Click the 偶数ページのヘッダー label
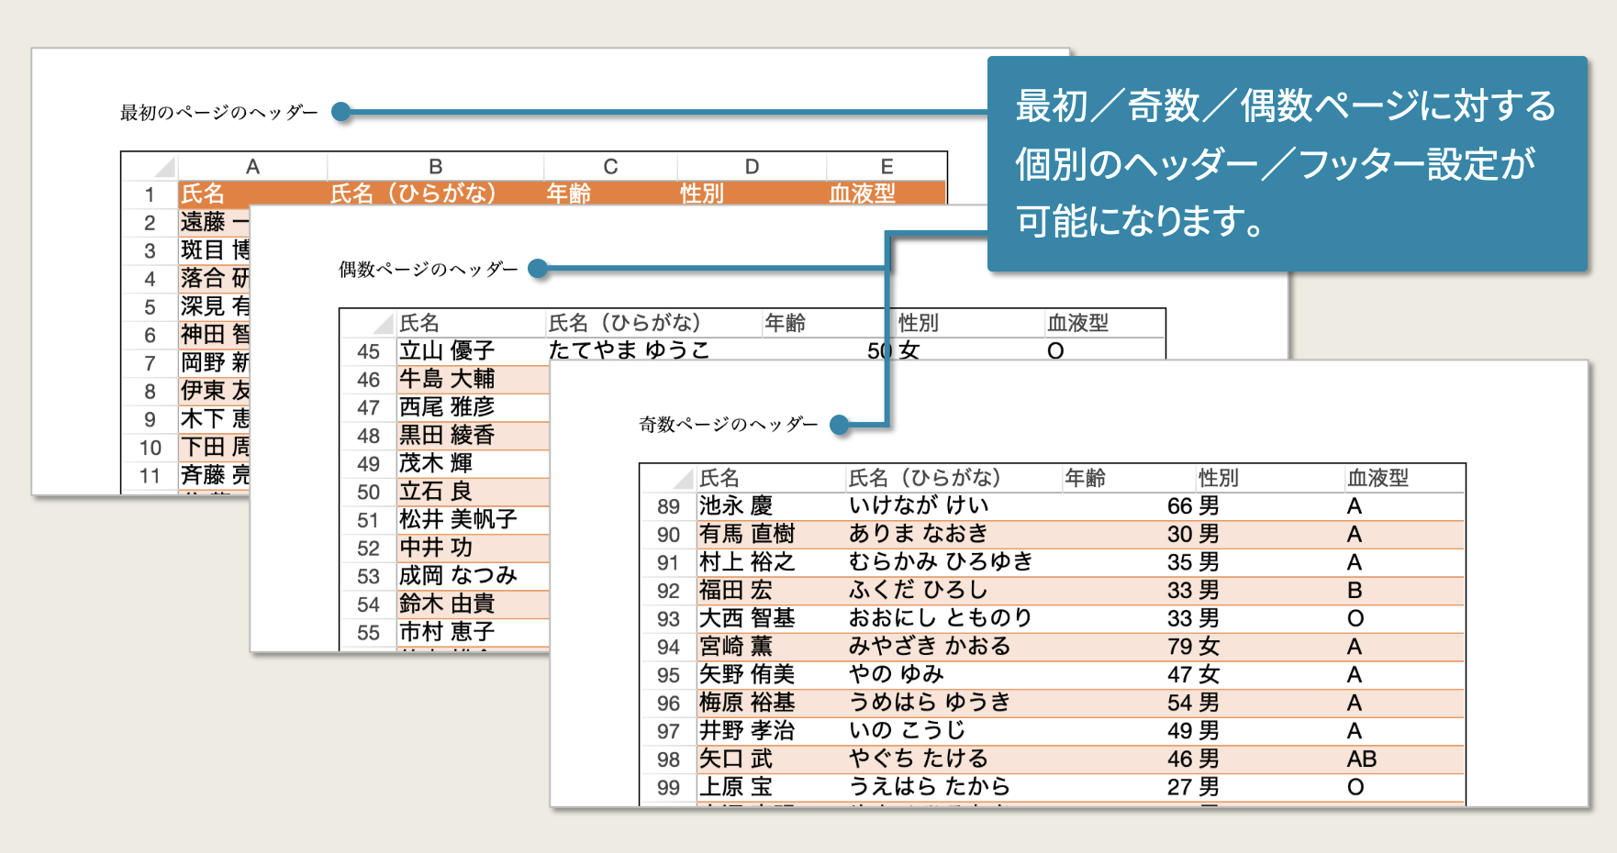The width and height of the screenshot is (1617, 853). pos(428,269)
